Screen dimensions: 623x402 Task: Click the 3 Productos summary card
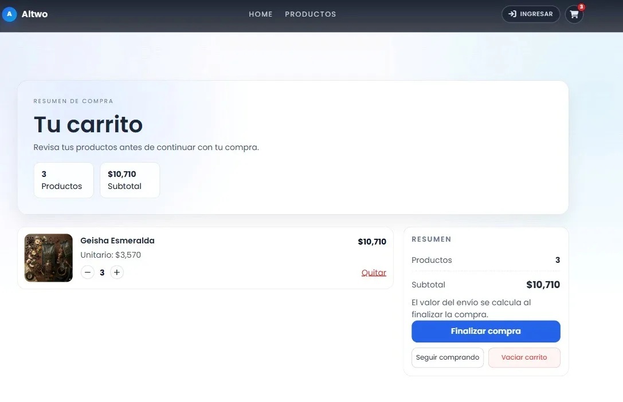pyautogui.click(x=64, y=180)
